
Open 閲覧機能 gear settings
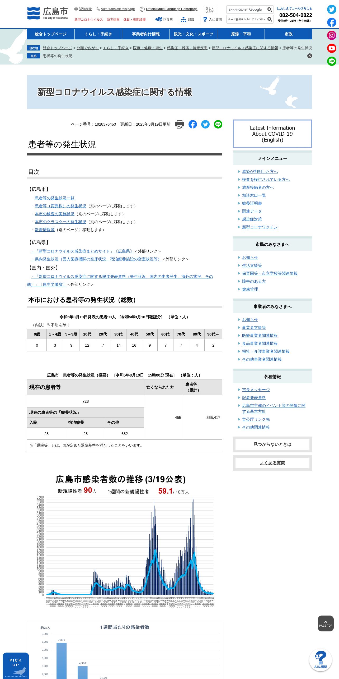tap(83, 9)
